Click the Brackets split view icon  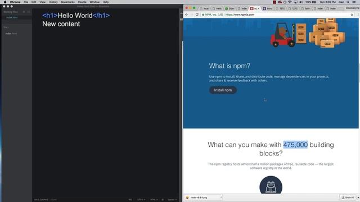tap(29, 12)
